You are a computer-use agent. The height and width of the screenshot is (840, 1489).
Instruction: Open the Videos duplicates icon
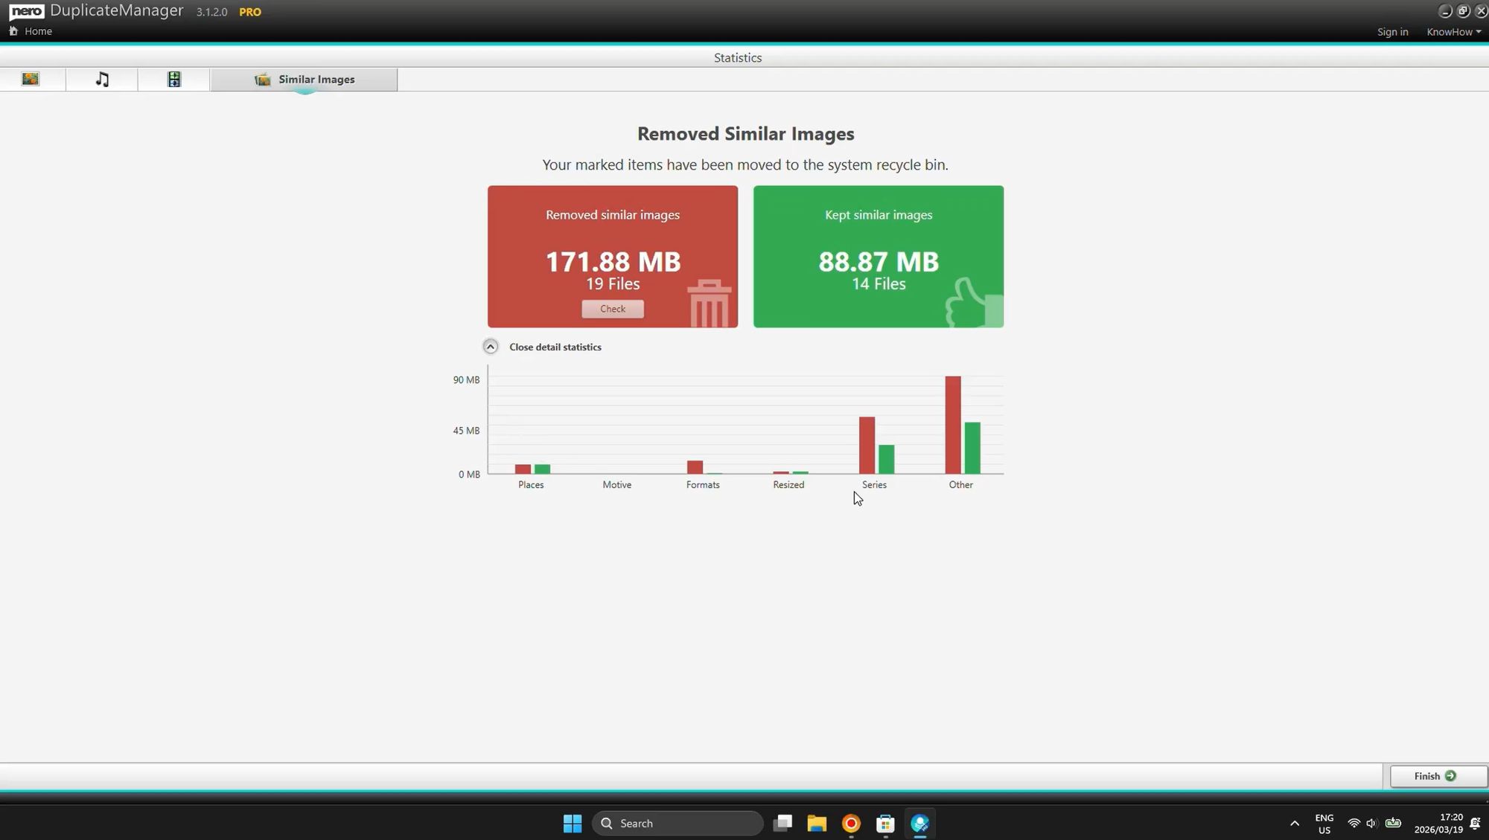[x=173, y=79]
